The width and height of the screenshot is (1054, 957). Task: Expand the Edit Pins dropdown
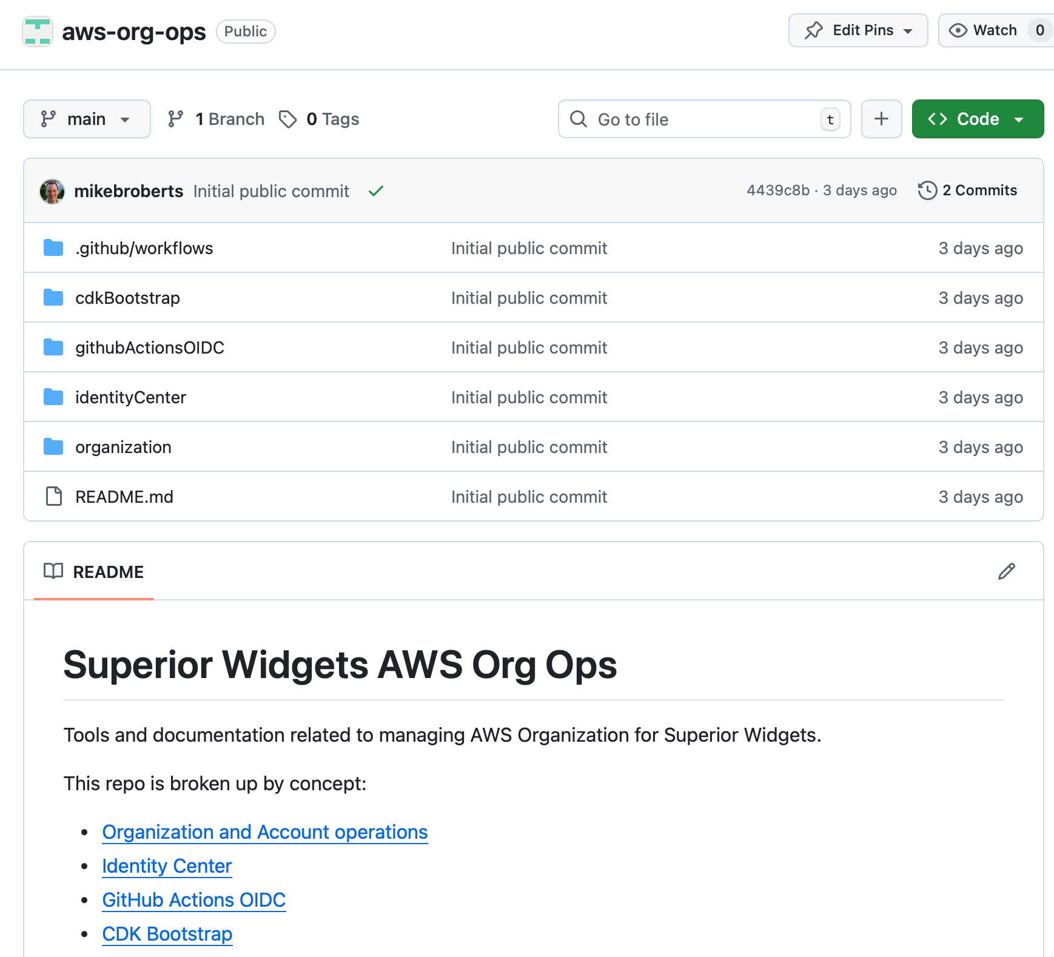[858, 30]
